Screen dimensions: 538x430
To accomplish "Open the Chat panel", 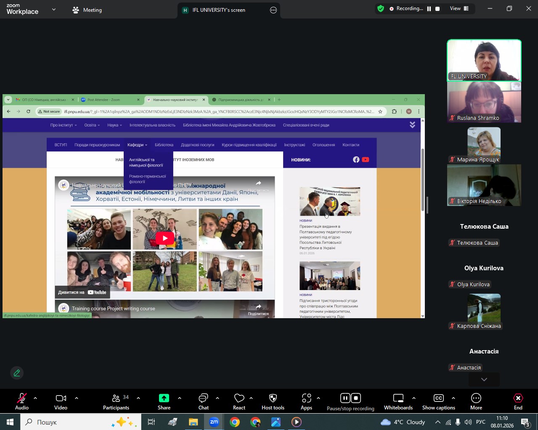I will [x=204, y=401].
